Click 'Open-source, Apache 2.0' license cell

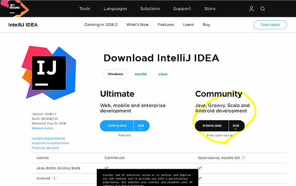click(x=219, y=158)
